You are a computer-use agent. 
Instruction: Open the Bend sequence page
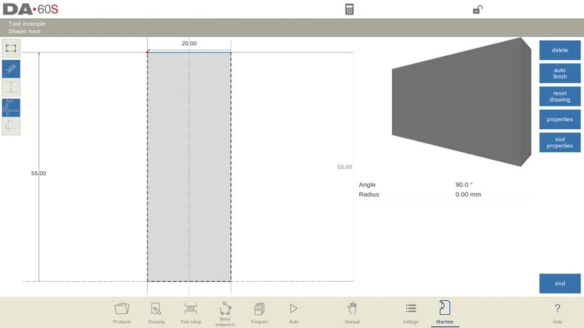tap(225, 314)
